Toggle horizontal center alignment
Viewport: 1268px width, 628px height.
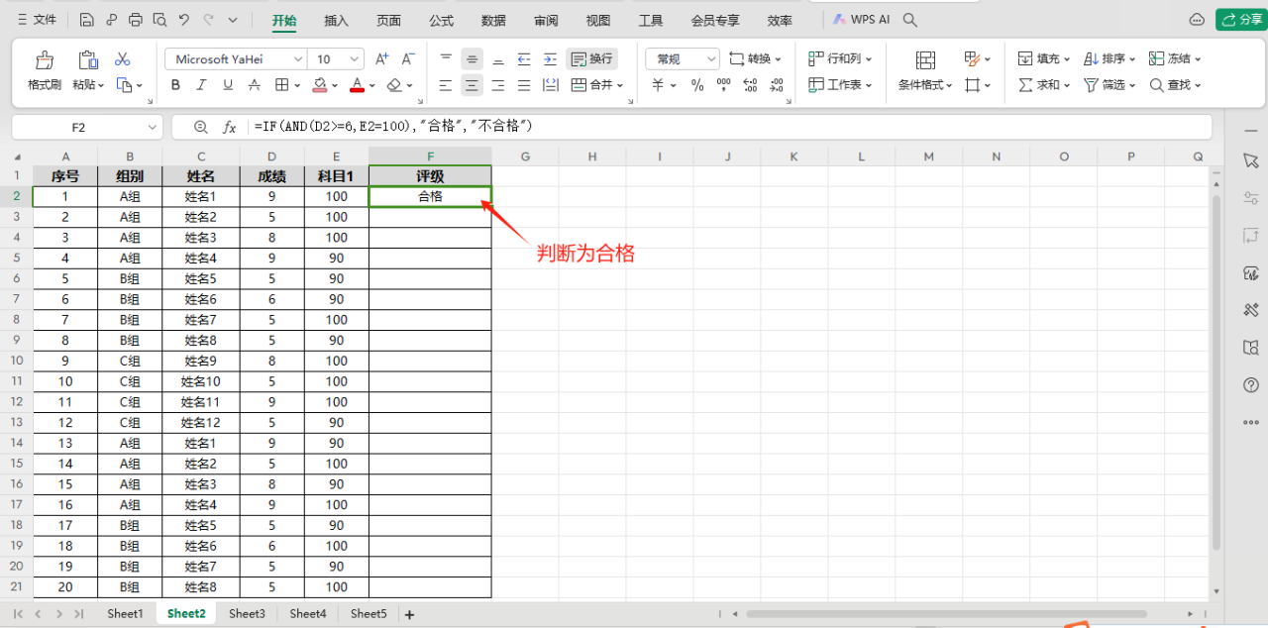[x=473, y=85]
